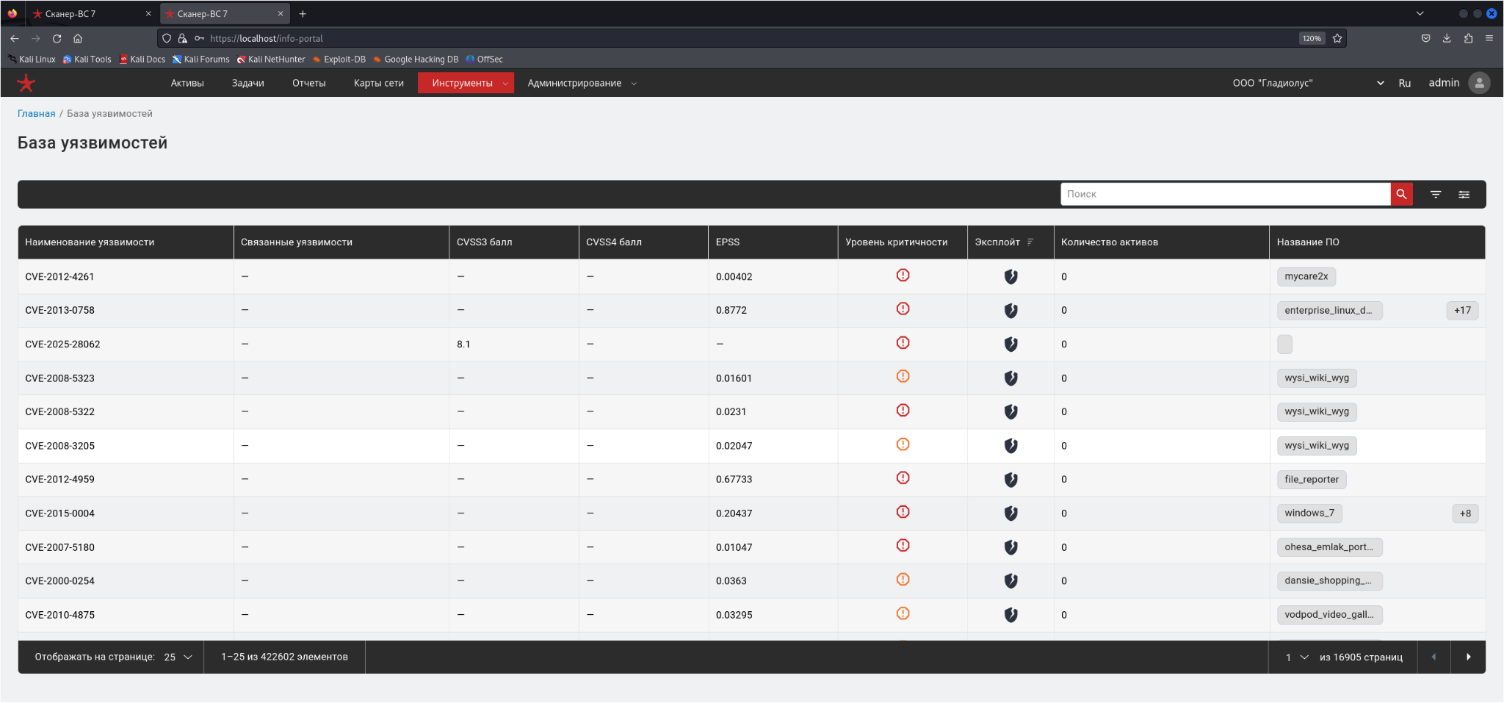This screenshot has height=703, width=1504.
Task: Open the Отчеты menu
Action: [x=309, y=83]
